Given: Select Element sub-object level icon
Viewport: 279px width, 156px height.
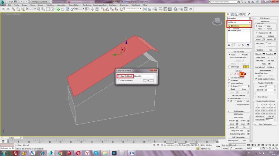Looking at the screenshot, I should (245, 74).
